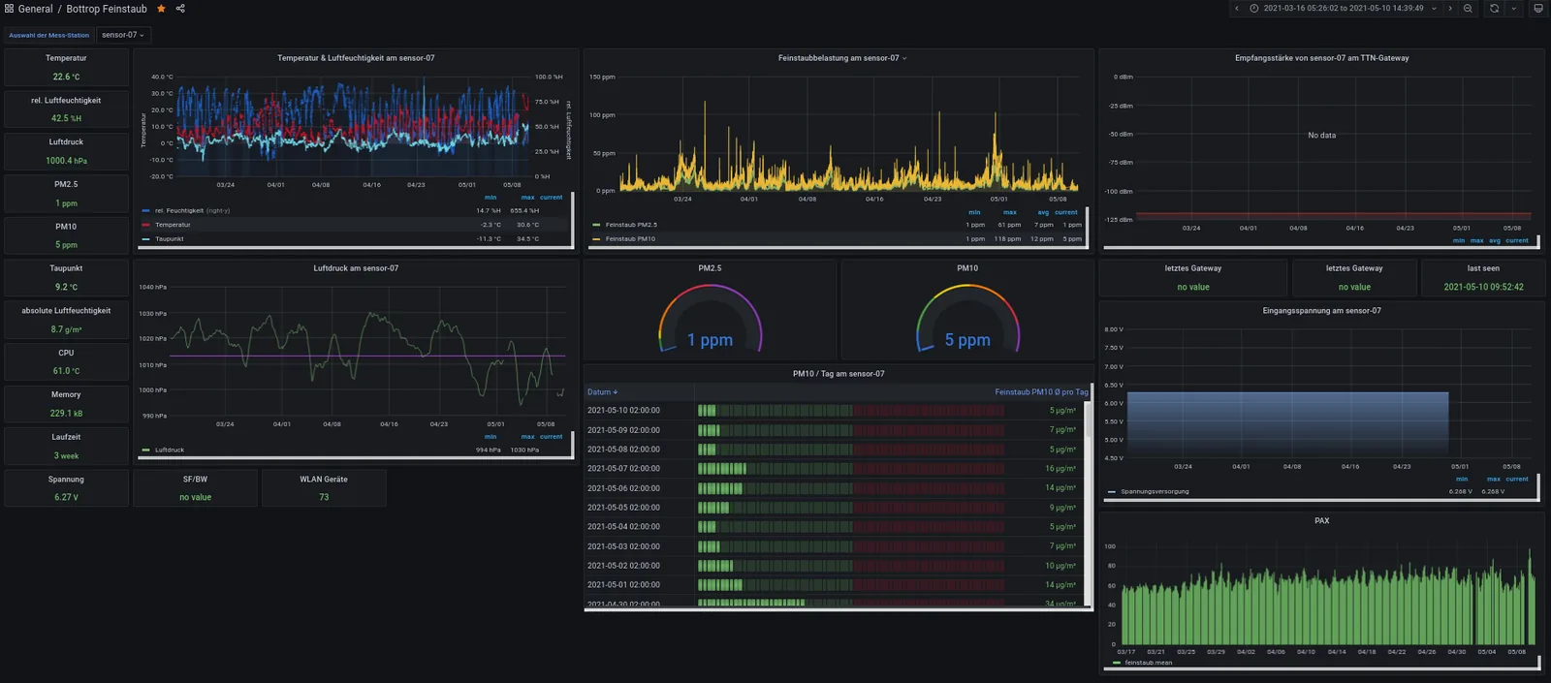Shift time range forward with right arrow
The width and height of the screenshot is (1551, 683).
(1450, 9)
